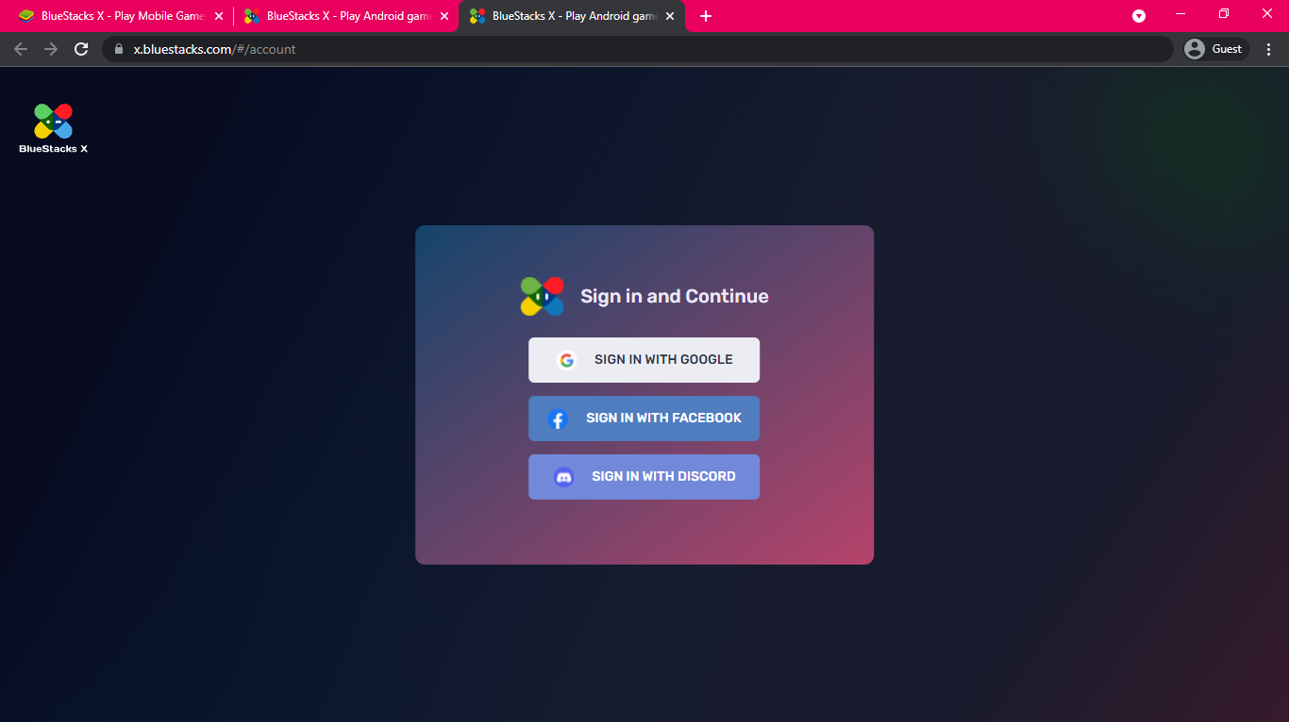Select the active third BlueStacks X tab
The width and height of the screenshot is (1289, 722).
tap(572, 16)
